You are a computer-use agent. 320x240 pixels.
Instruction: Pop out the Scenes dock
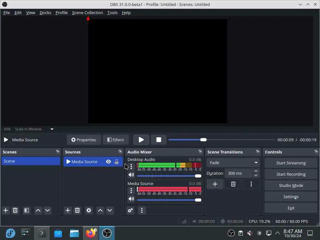[x=58, y=152]
